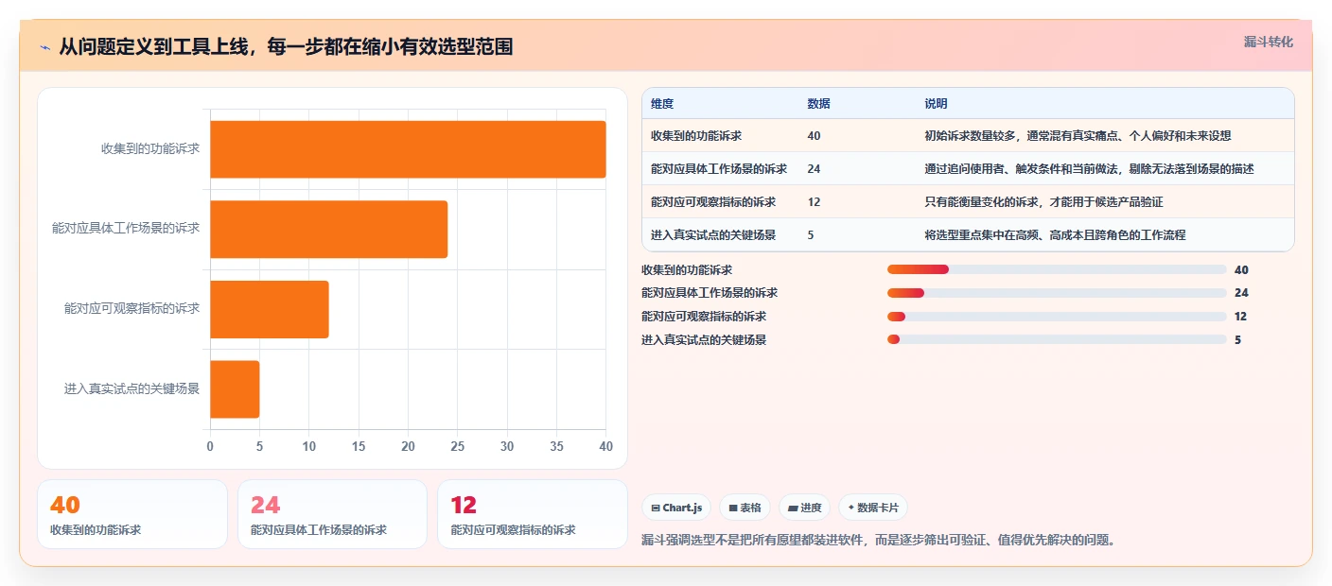The height and width of the screenshot is (586, 1332).
Task: Click the 表格 chip
Action: pos(745,508)
